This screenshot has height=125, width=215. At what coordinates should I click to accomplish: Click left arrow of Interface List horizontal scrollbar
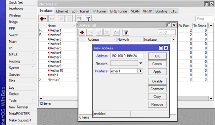point(41,98)
